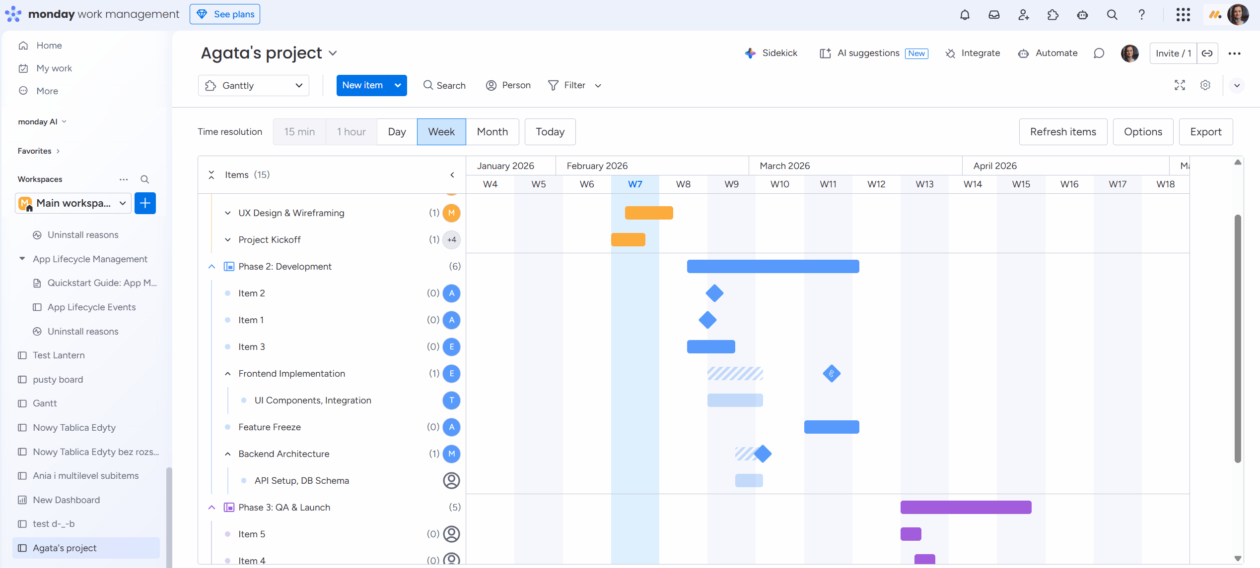Click the See plans button
This screenshot has height=568, width=1260.
[225, 14]
